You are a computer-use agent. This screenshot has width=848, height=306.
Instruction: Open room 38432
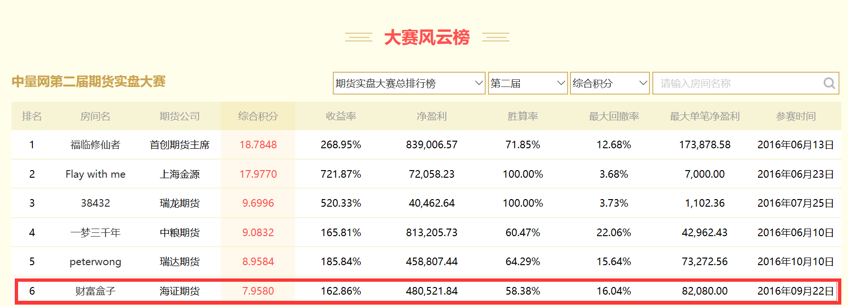pyautogui.click(x=95, y=203)
